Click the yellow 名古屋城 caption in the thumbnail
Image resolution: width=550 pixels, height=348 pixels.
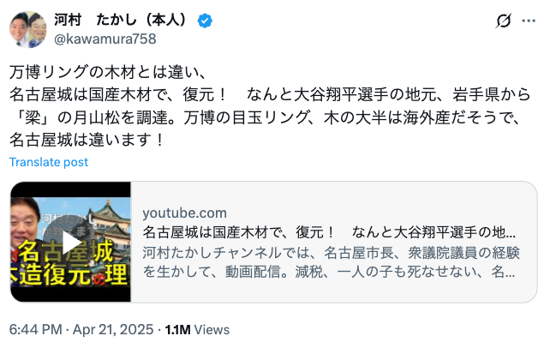[66, 251]
